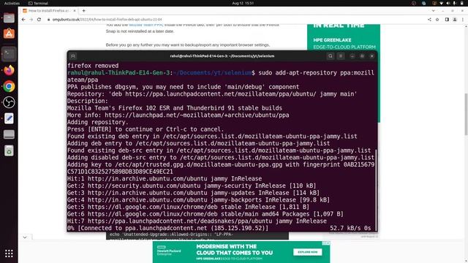This screenshot has height=263, width=468.
Task: Click the 'Adding repository.' line
Action: (97, 122)
